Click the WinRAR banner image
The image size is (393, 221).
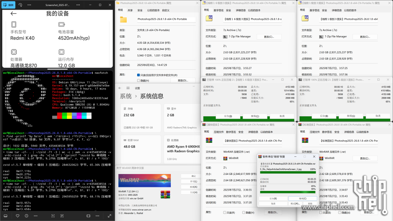click(x=145, y=180)
